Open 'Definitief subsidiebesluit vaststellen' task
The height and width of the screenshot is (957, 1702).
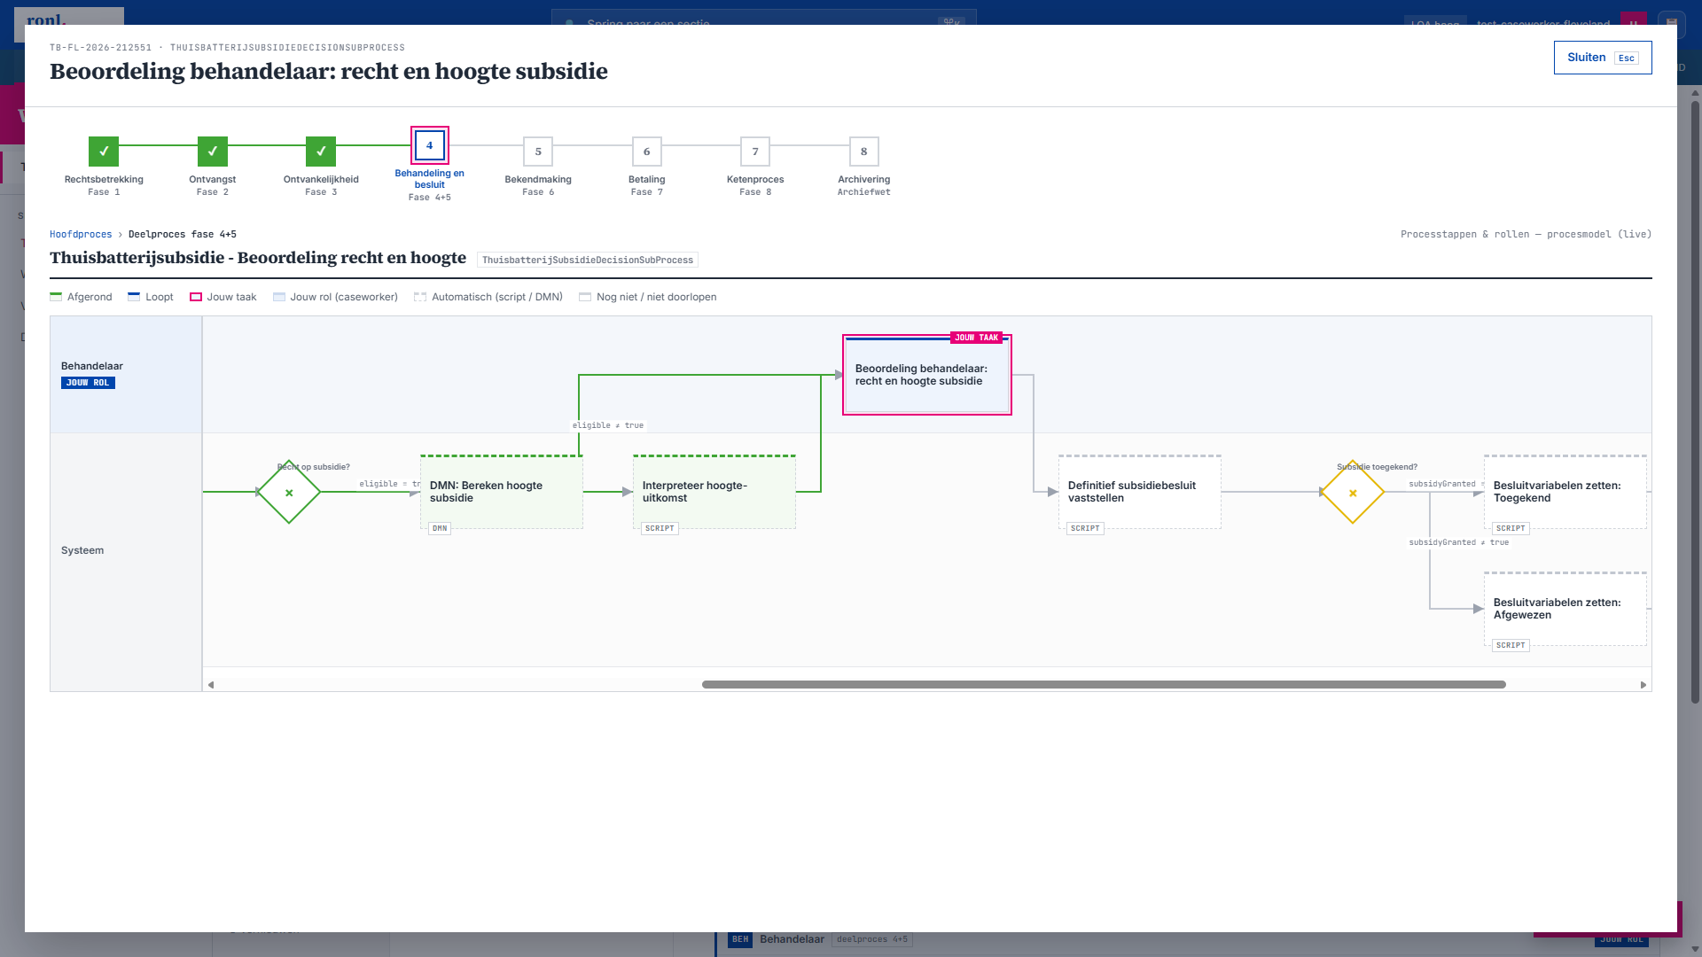pyautogui.click(x=1140, y=492)
